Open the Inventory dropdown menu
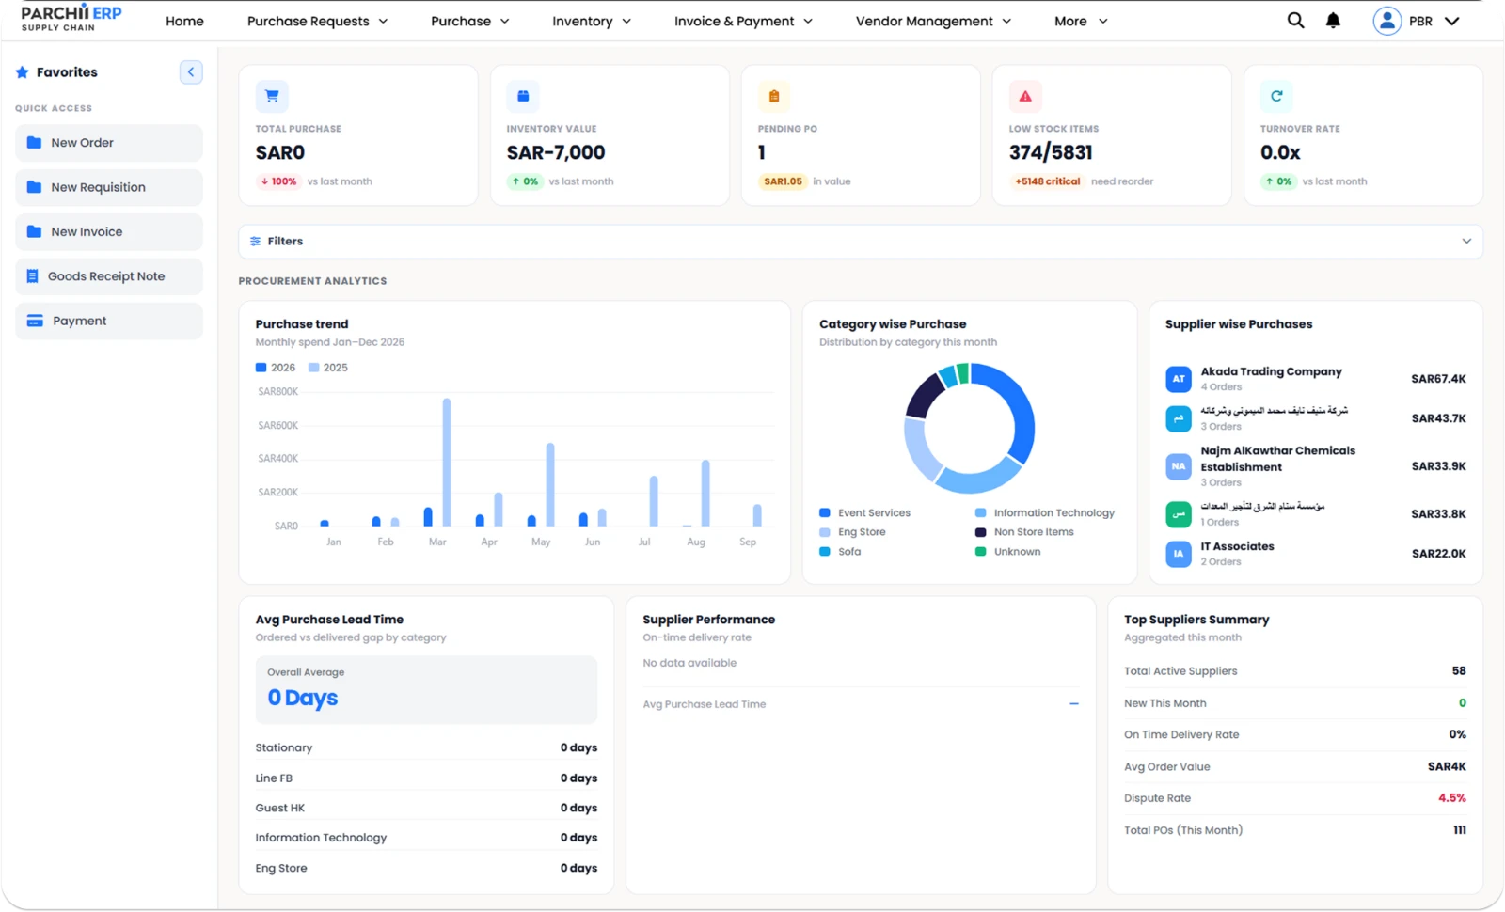This screenshot has width=1505, height=912. click(x=592, y=21)
